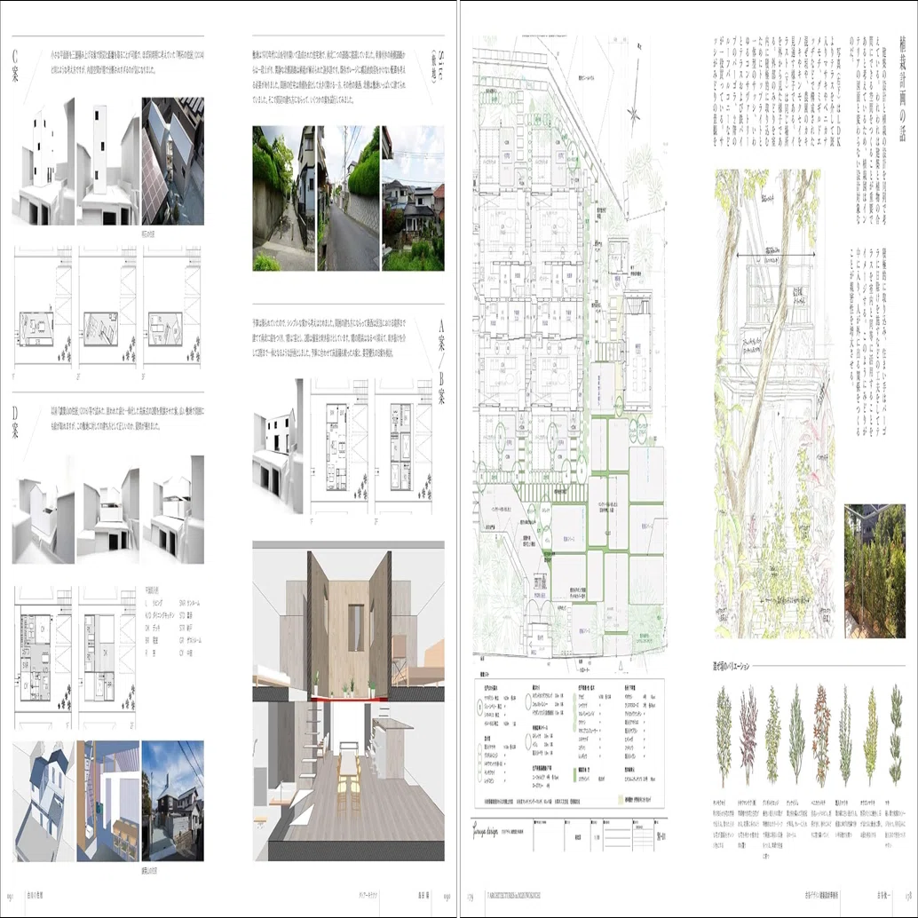Open the aerial solar-roof photo in section C
This screenshot has width=918, height=918.
click(173, 161)
